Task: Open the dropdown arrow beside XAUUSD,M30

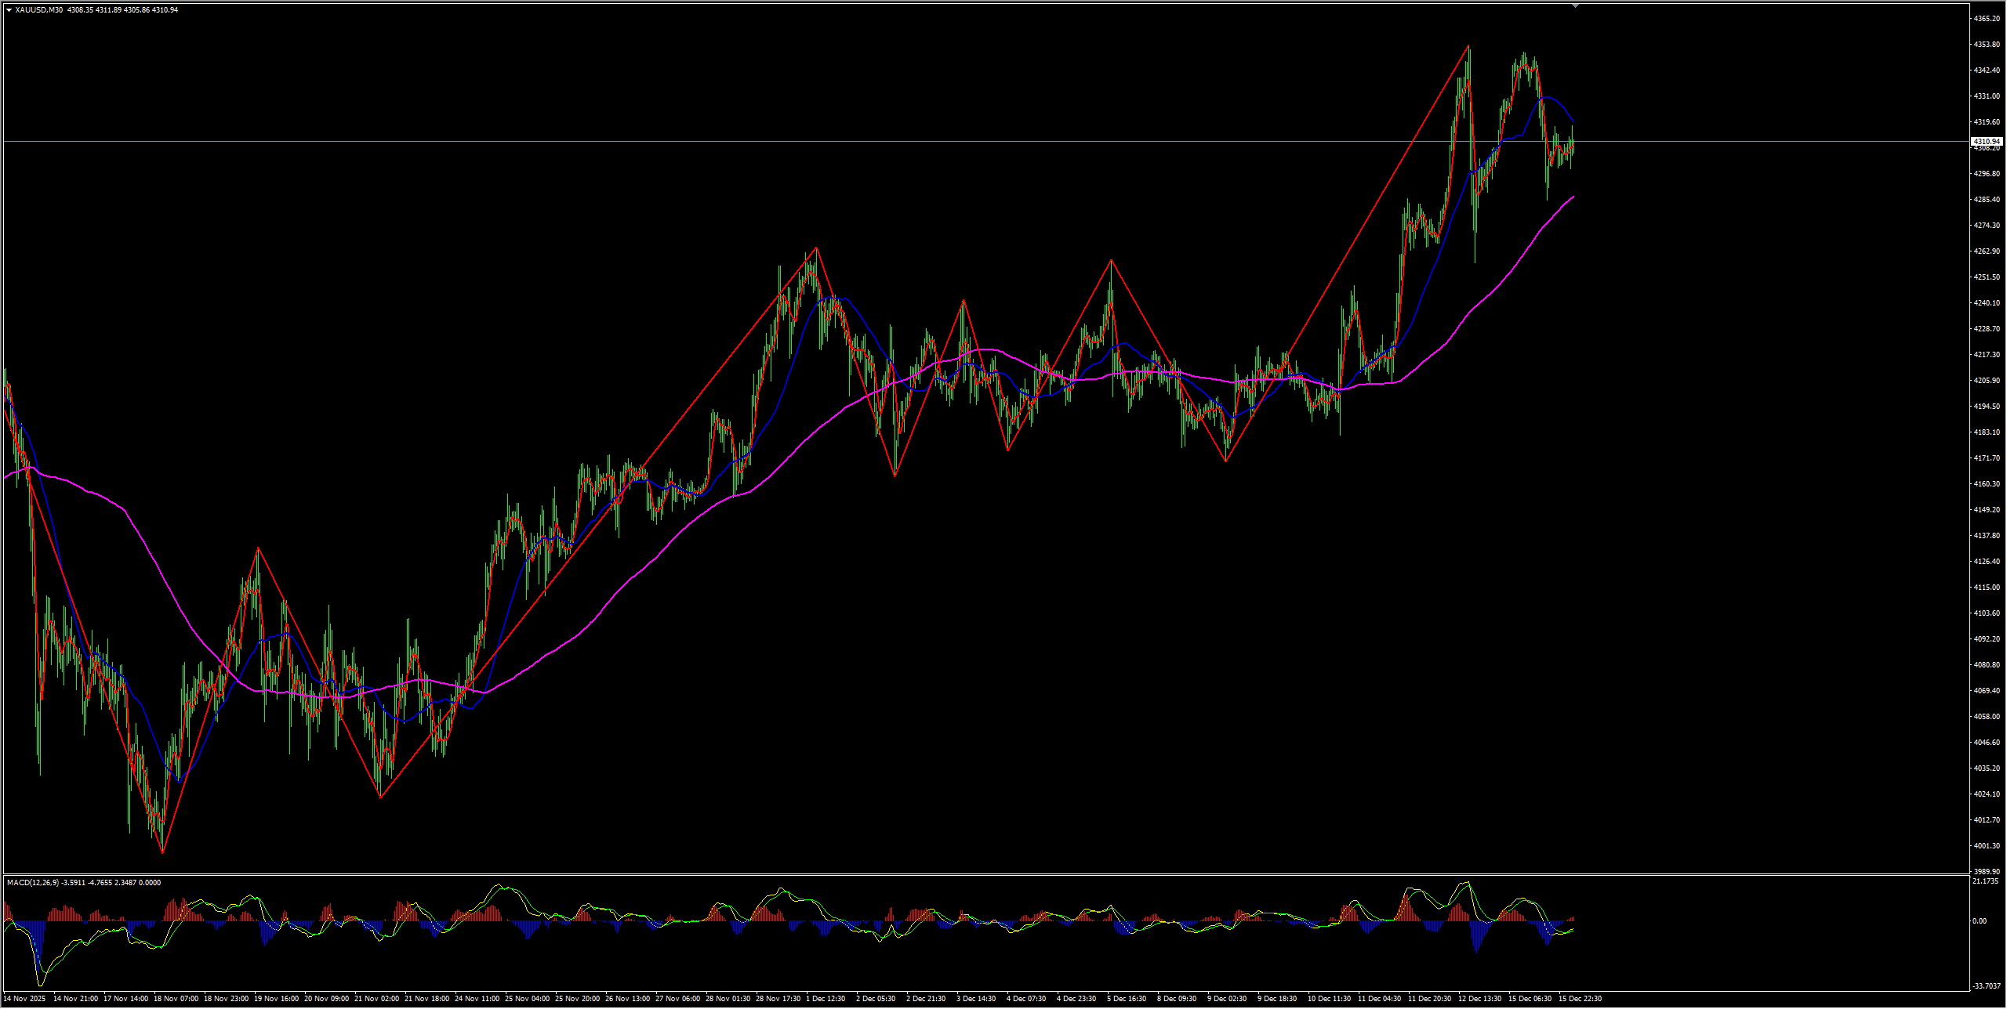Action: tap(9, 10)
